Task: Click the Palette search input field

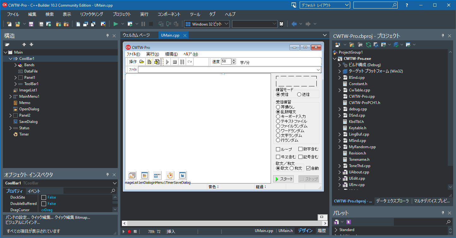Action: pos(423,222)
